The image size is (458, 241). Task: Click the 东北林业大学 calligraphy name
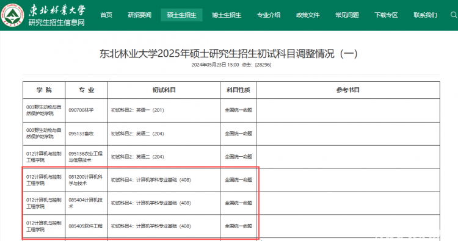click(57, 10)
